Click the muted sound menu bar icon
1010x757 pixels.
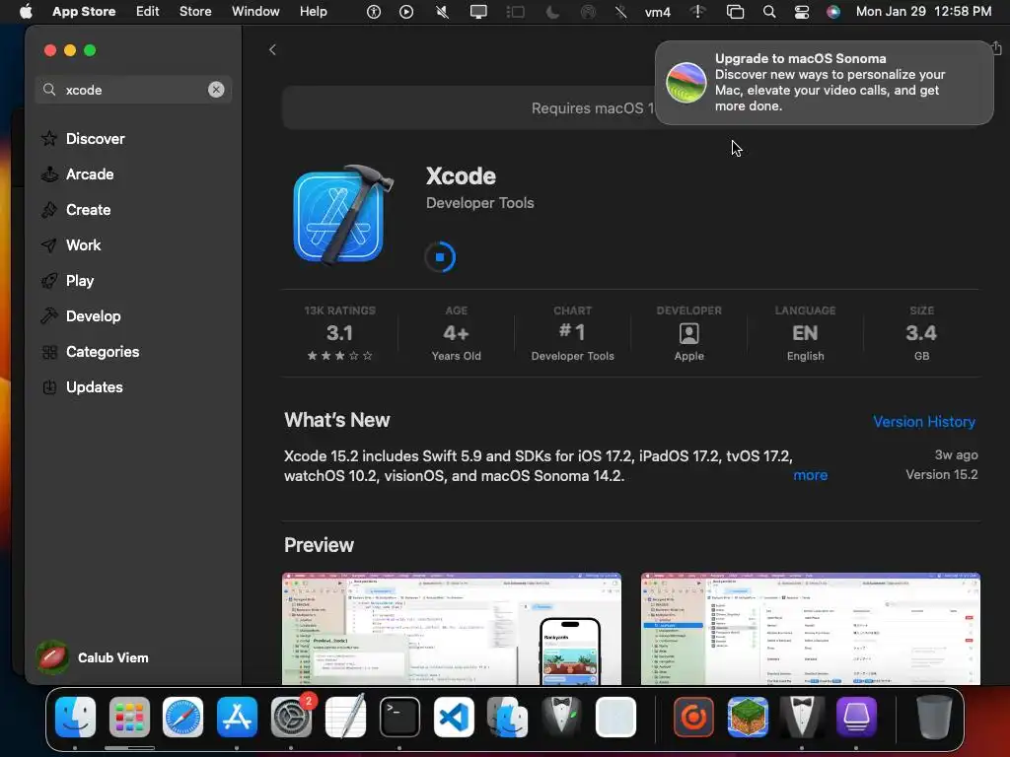442,12
